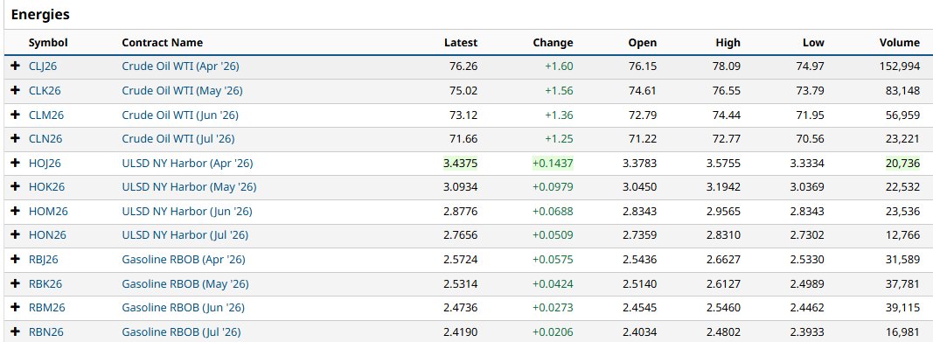933x342 pixels.
Task: Select the CLJ26 latest price 76.26
Action: coord(463,66)
